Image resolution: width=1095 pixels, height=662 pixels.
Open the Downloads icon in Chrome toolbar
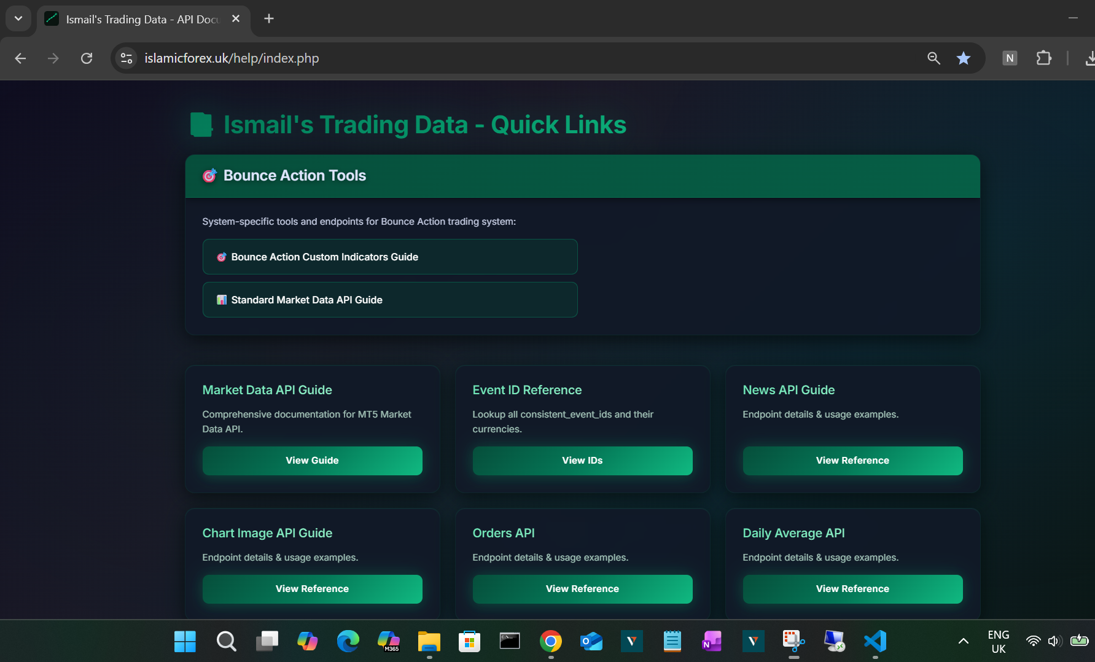1090,58
